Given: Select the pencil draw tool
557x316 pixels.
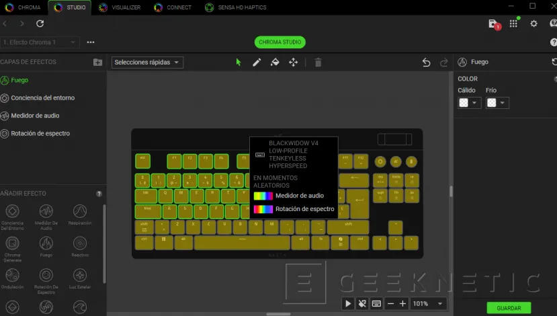Looking at the screenshot, I should click(x=257, y=63).
